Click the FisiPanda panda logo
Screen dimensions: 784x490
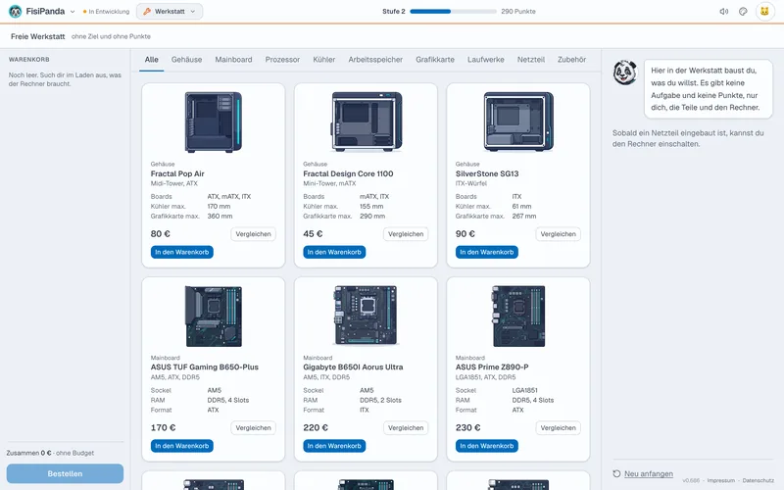click(x=16, y=11)
